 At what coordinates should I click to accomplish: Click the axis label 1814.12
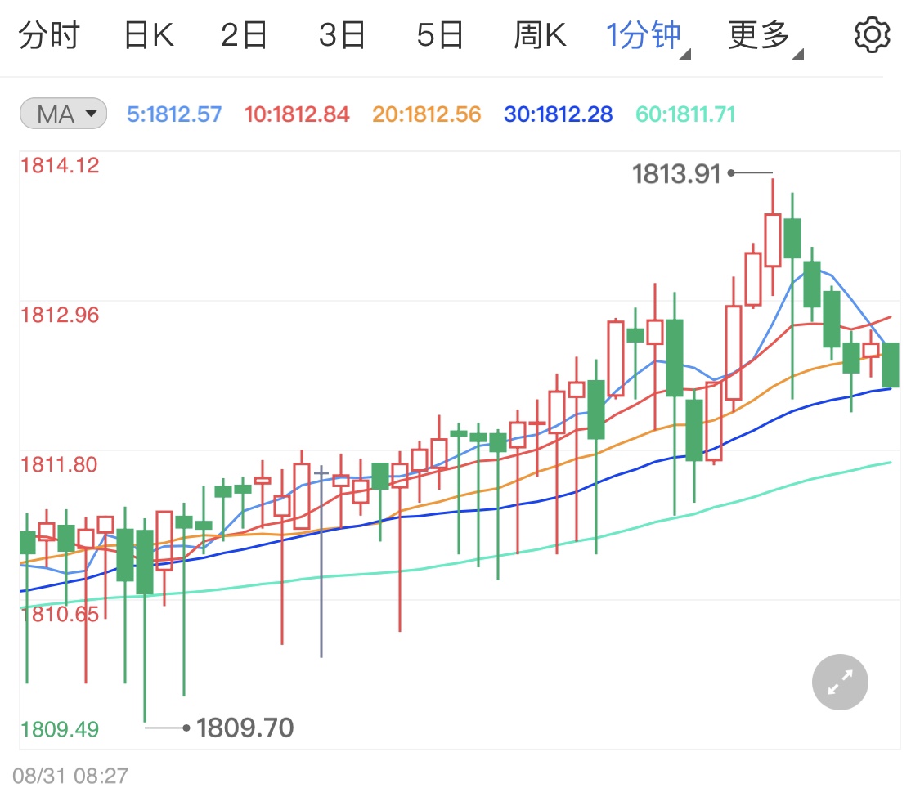[60, 166]
